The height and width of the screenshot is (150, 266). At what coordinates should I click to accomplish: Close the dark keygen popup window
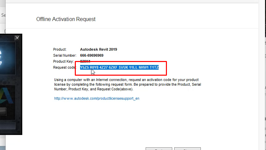coord(17,38)
